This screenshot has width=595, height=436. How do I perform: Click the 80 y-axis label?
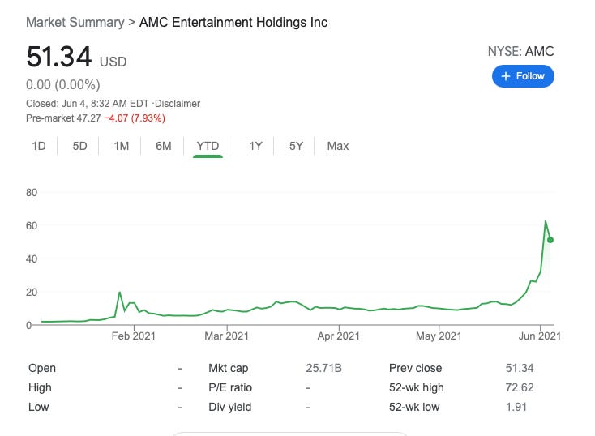click(x=32, y=193)
